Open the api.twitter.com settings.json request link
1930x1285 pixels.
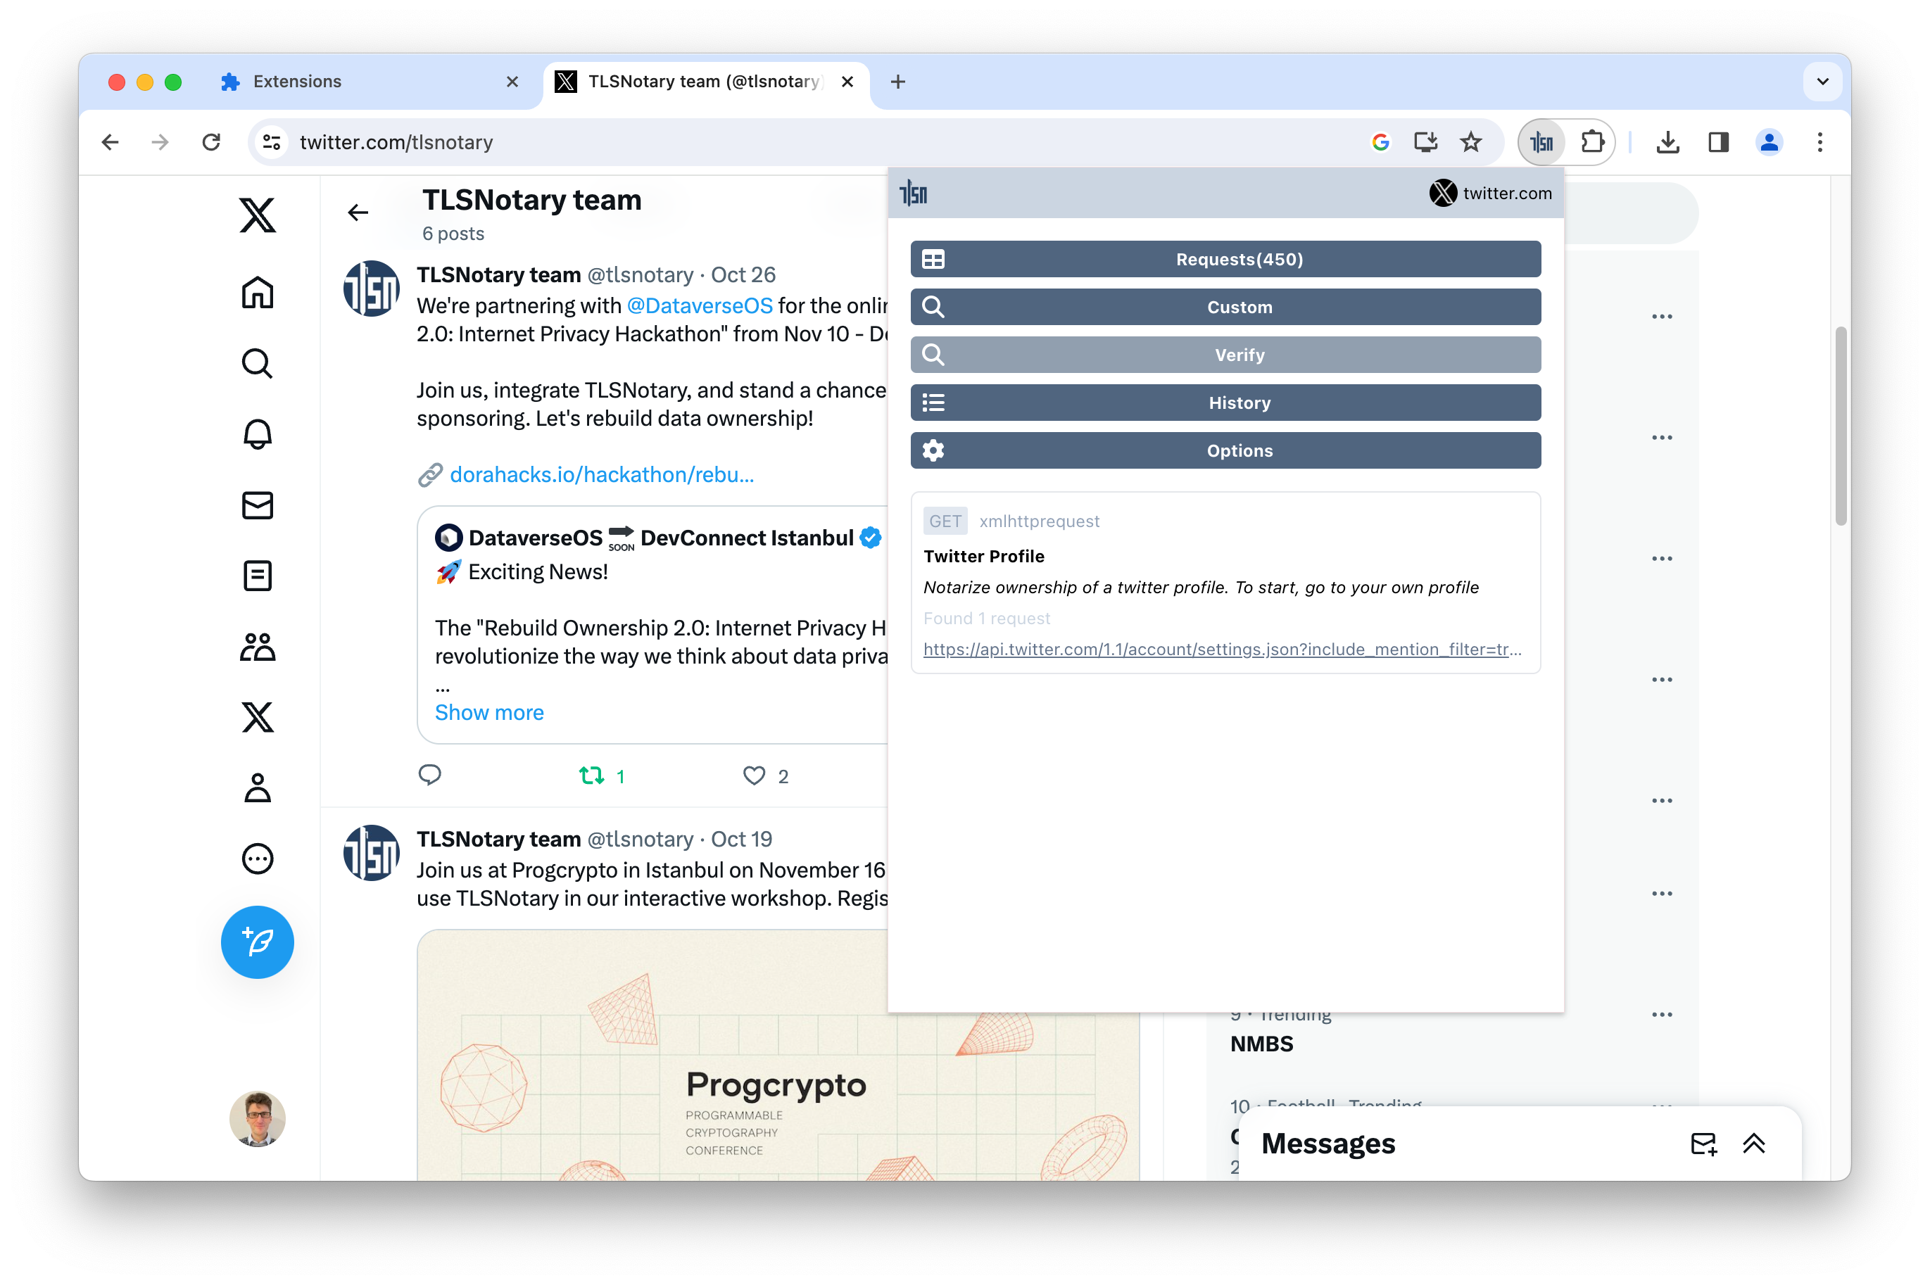click(x=1221, y=649)
